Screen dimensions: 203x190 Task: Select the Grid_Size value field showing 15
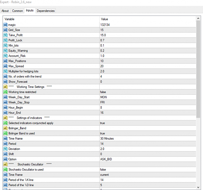pyautogui.click(x=148, y=30)
